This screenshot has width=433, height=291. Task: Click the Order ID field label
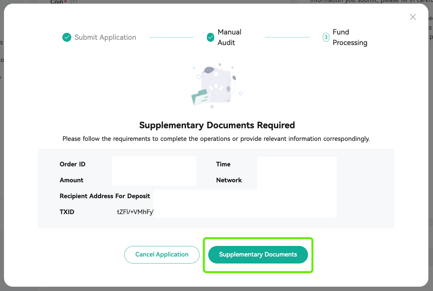73,164
